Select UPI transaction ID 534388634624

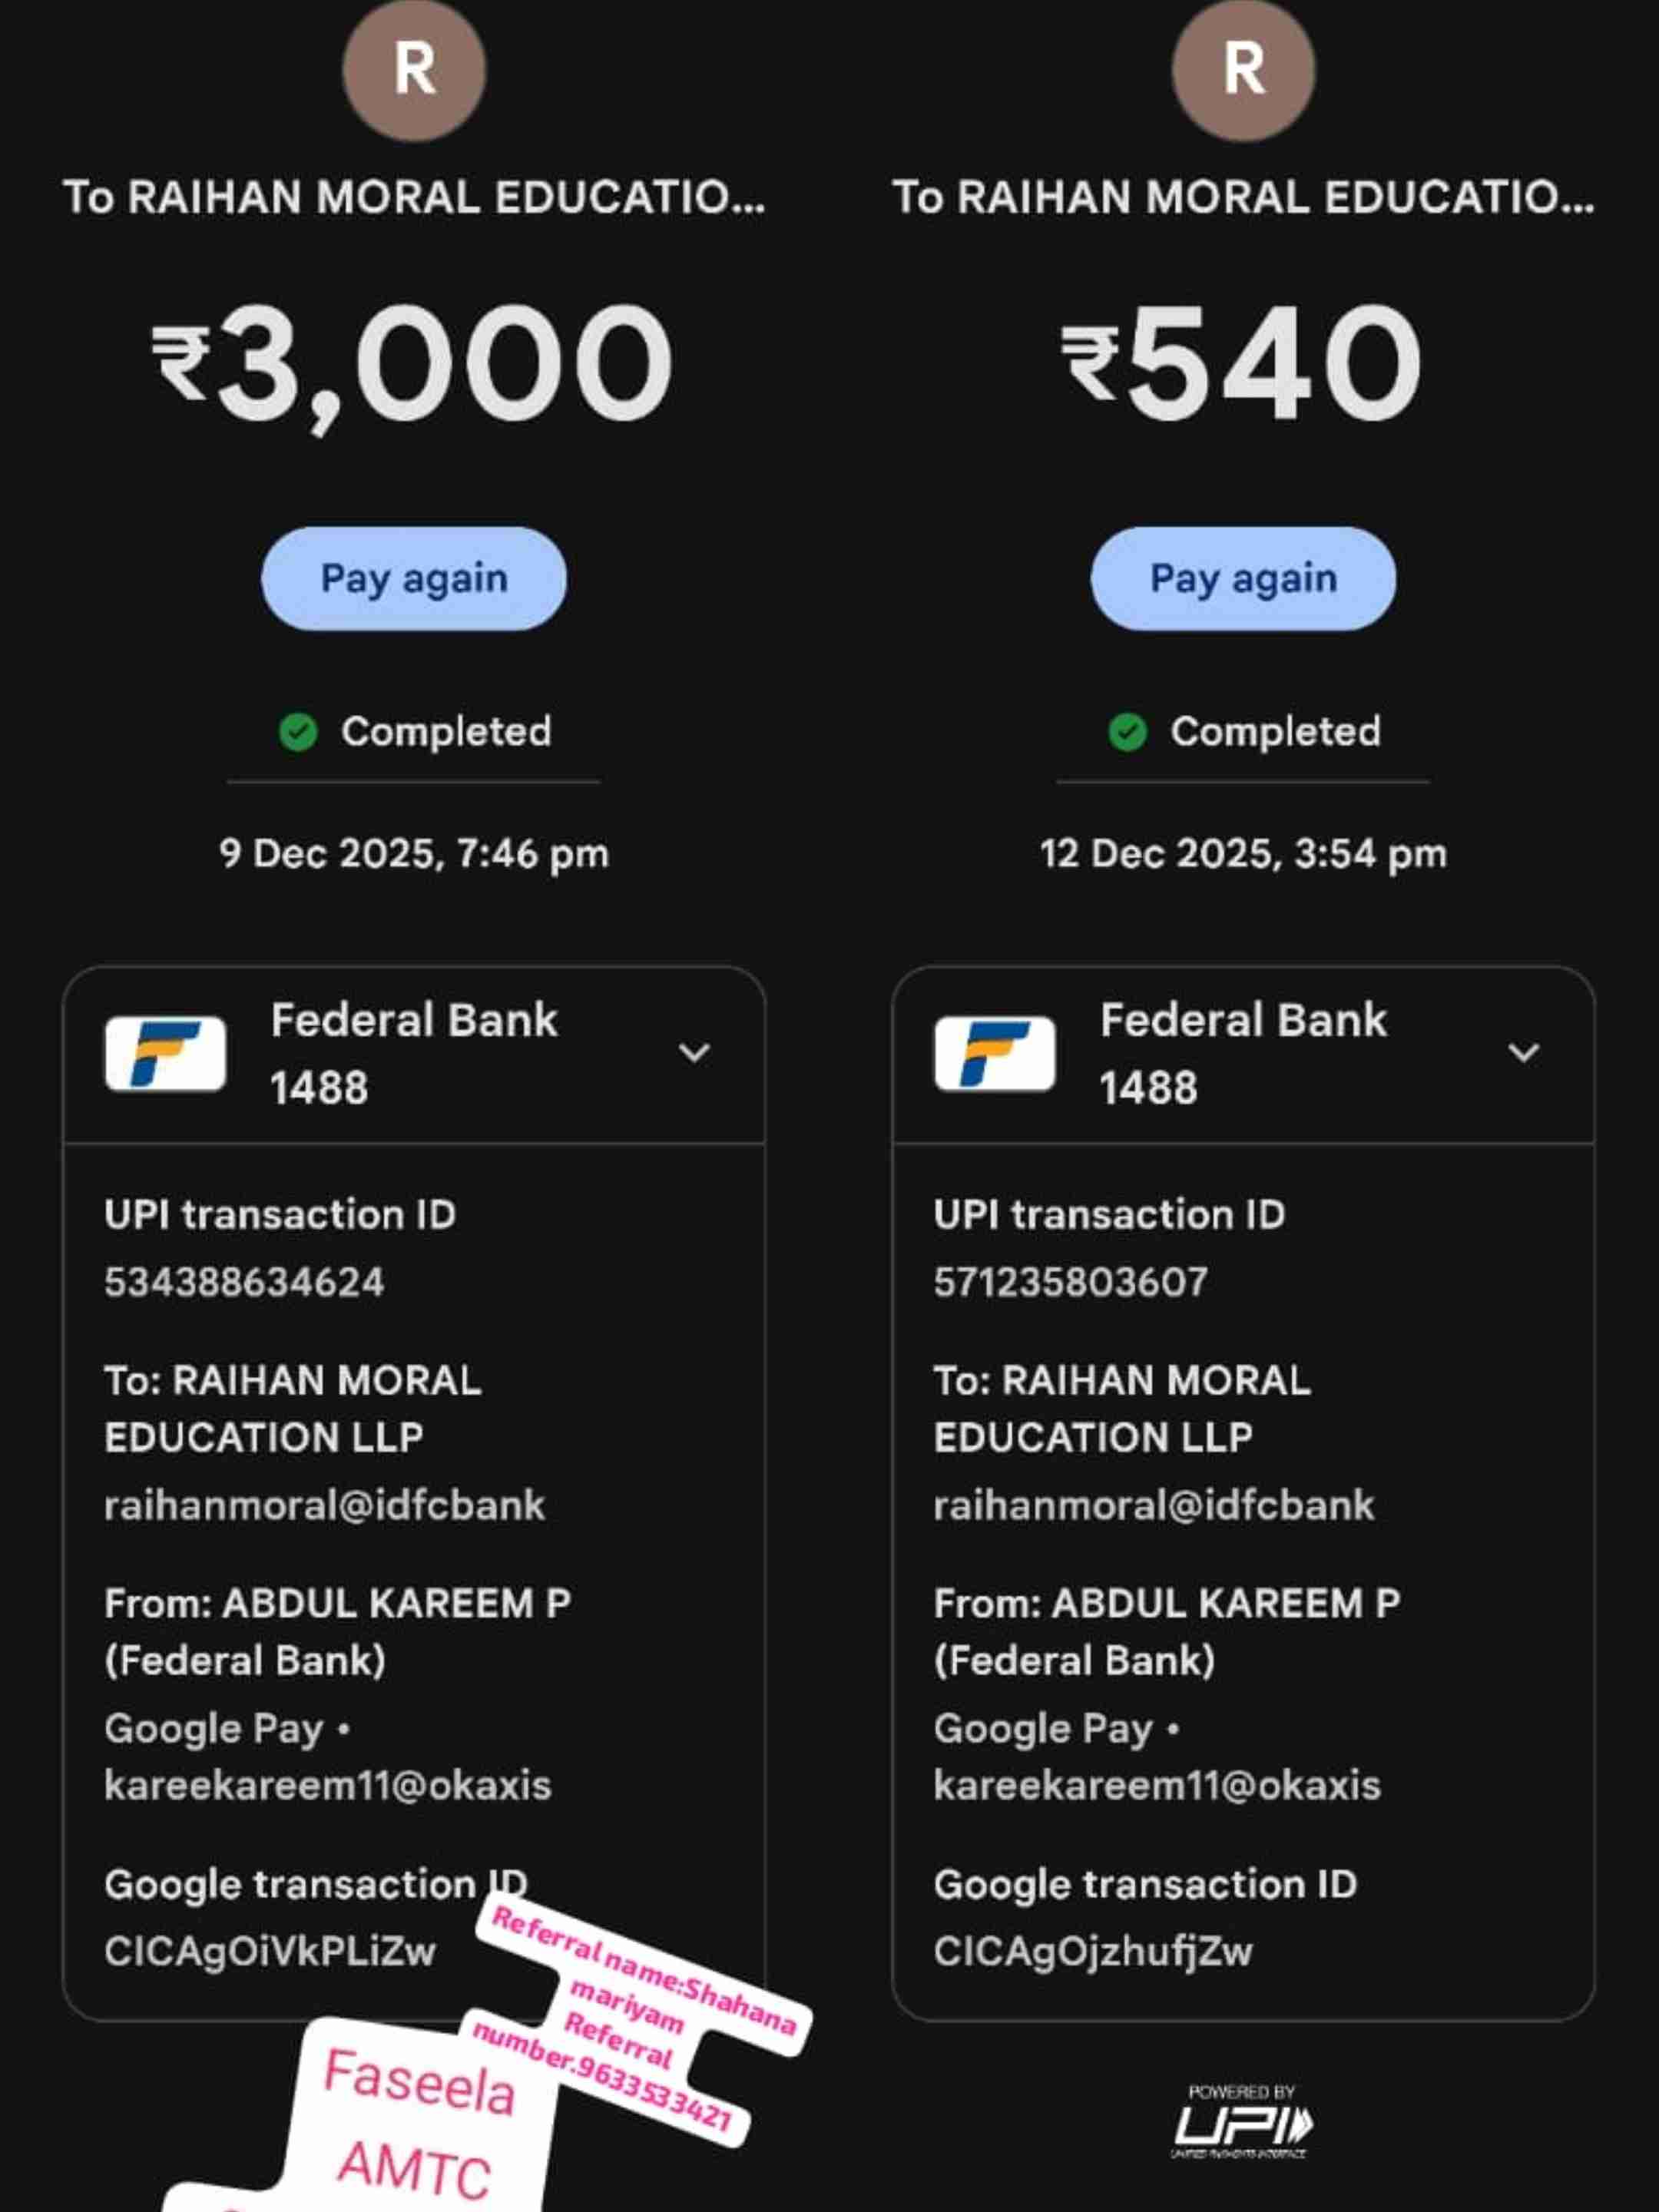tap(244, 1282)
